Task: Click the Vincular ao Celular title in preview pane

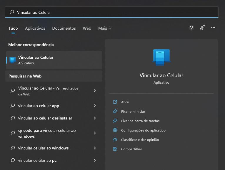Action: pyautogui.click(x=161, y=75)
